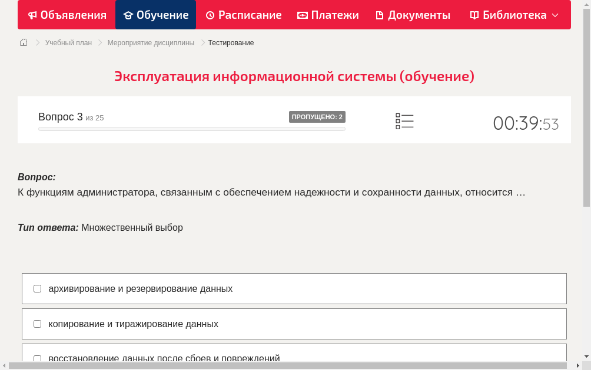The width and height of the screenshot is (591, 370).
Task: Click the home icon in the breadcrumb
Action: point(23,42)
